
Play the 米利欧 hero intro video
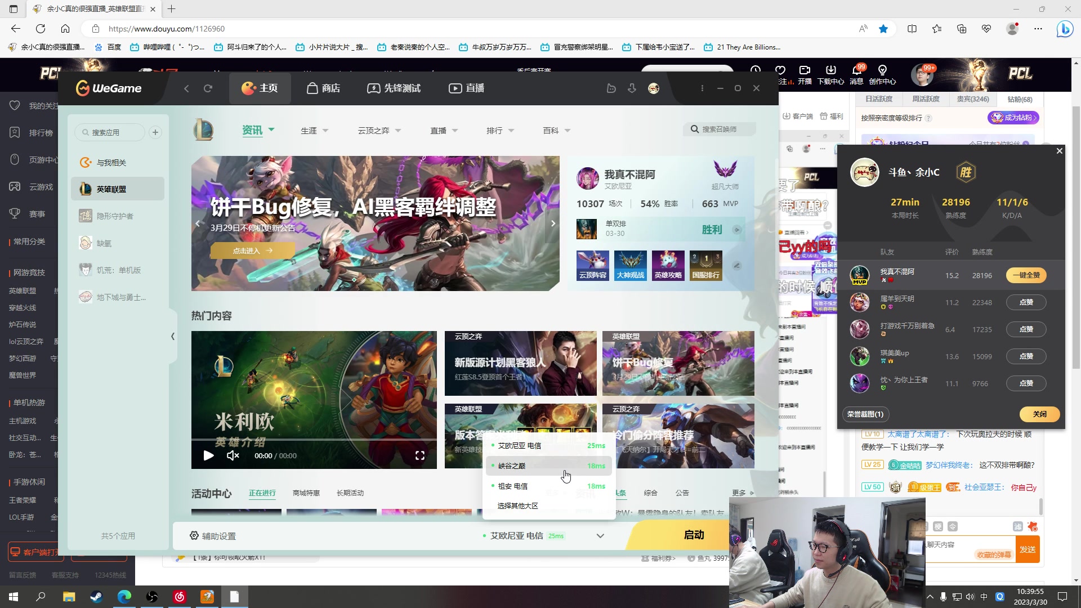tap(208, 455)
